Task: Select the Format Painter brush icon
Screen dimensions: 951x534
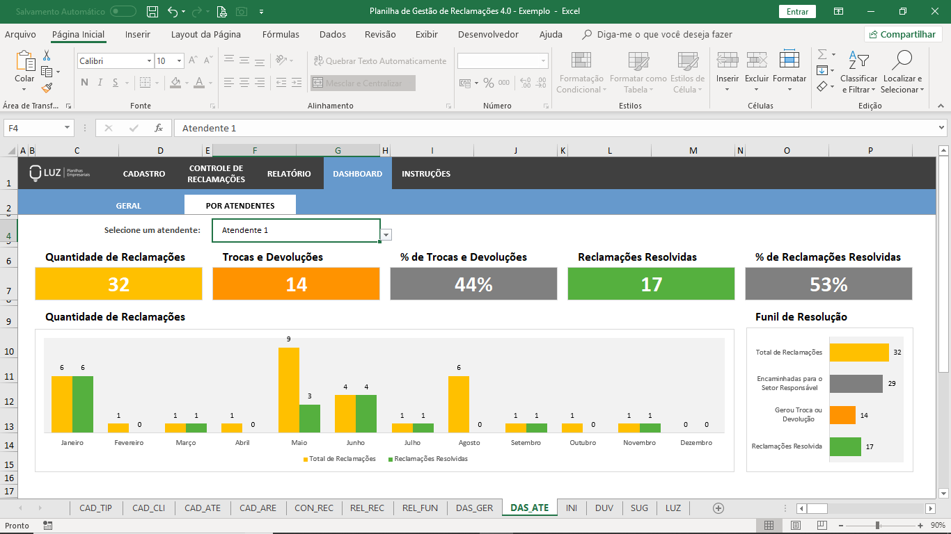Action: [47, 88]
